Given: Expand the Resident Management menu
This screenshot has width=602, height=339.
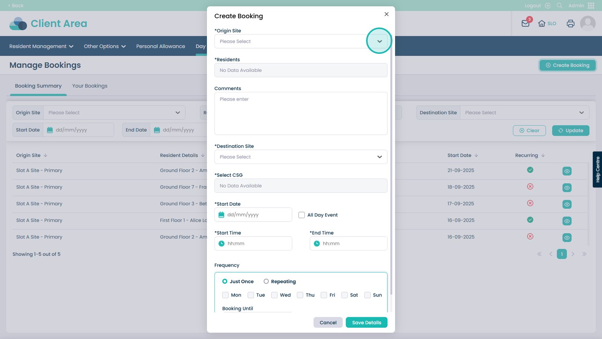Looking at the screenshot, I should (41, 46).
